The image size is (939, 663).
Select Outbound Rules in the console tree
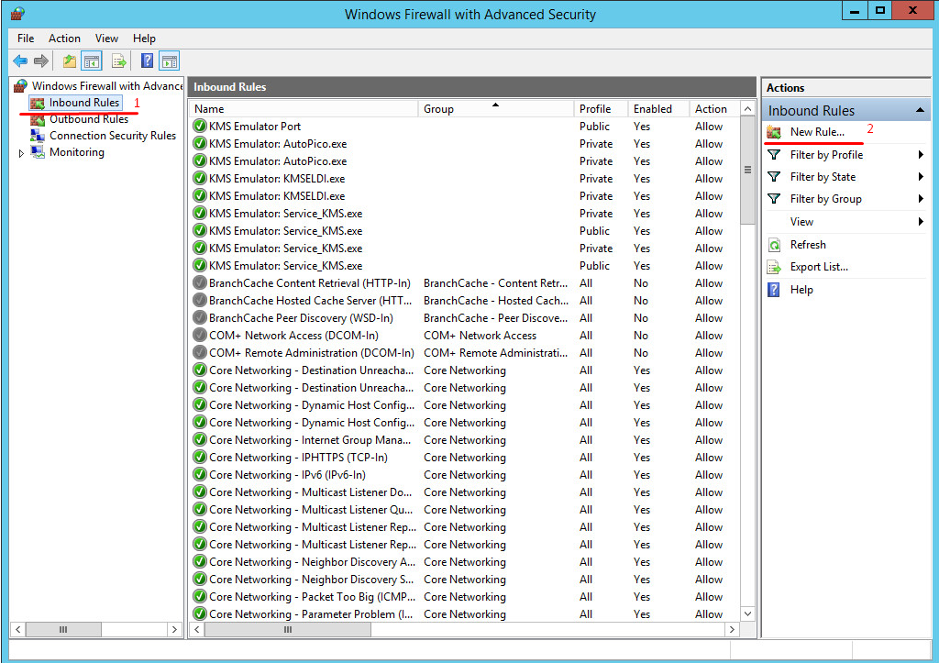point(89,119)
